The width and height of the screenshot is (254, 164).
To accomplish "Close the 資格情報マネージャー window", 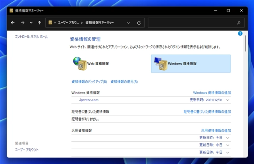I will tap(241, 11).
